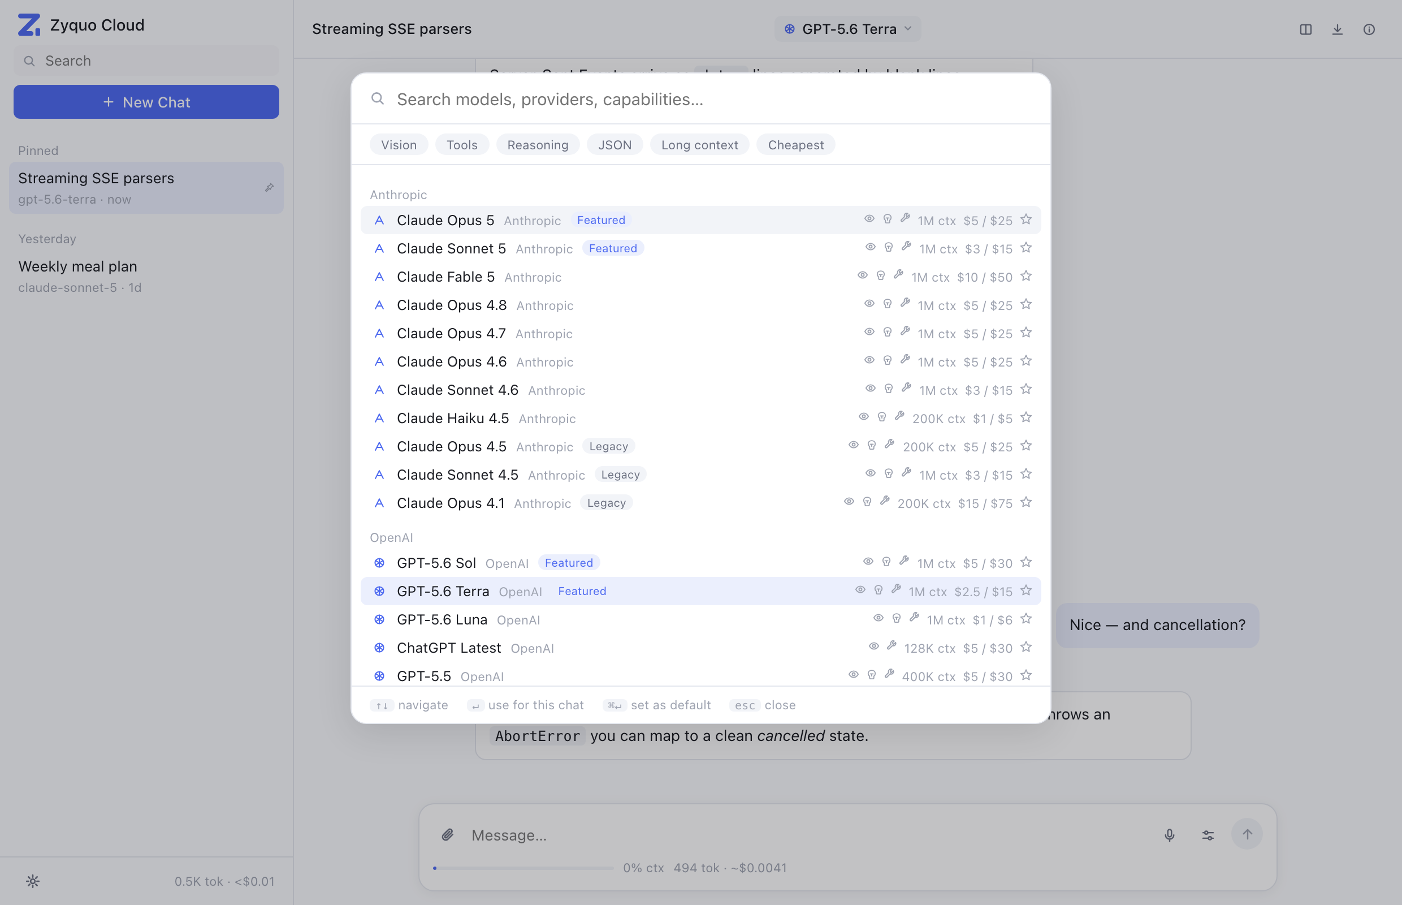Start voice input with the microphone icon

tap(1169, 834)
